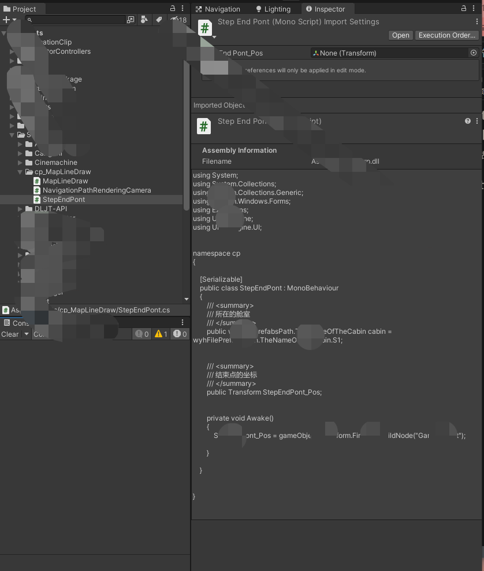
Task: Click the Clear button in Console
Action: pyautogui.click(x=10, y=334)
